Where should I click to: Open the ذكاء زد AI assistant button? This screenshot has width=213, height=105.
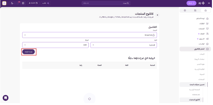coord(46,3)
